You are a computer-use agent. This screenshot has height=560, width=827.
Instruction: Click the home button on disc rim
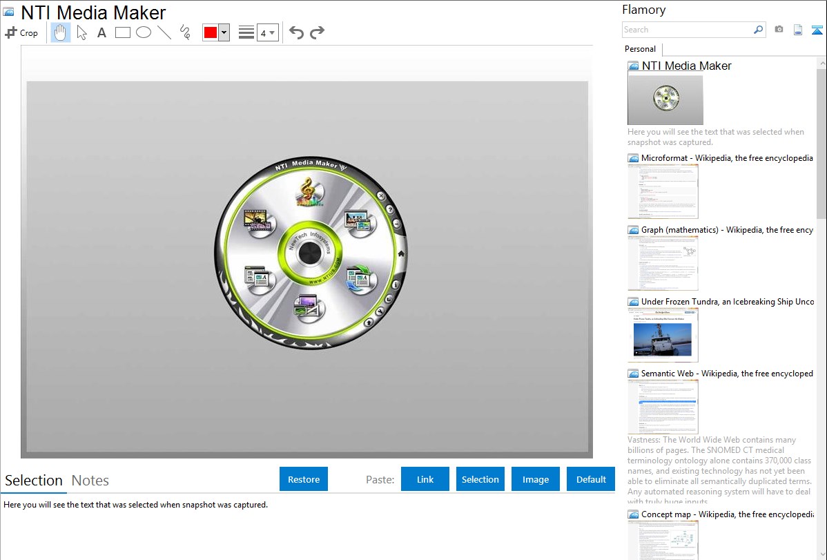click(401, 254)
